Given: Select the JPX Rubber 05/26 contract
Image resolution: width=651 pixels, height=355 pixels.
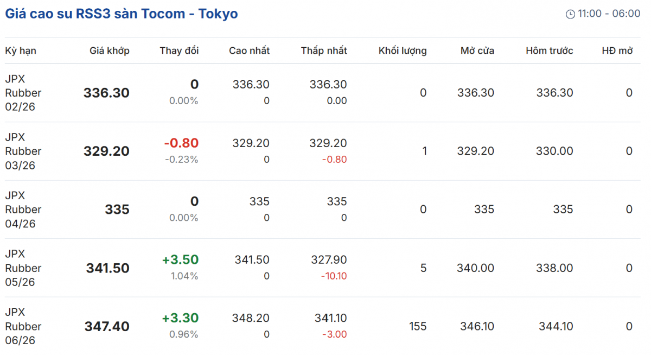Looking at the screenshot, I should [23, 268].
